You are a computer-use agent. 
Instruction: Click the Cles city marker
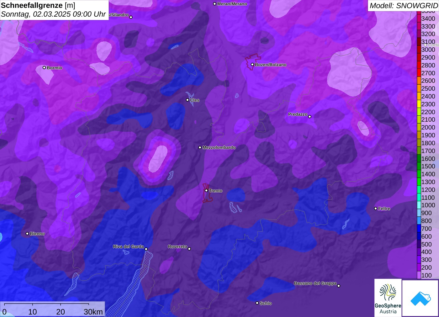188,100
